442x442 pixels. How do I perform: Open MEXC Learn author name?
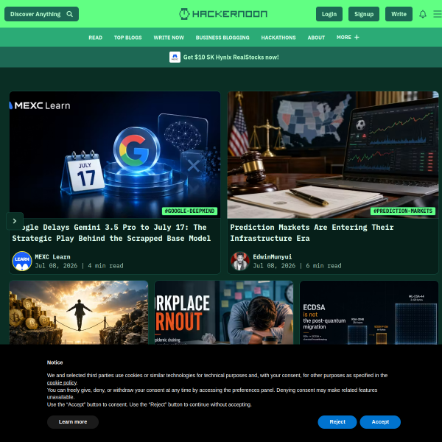pos(52,257)
